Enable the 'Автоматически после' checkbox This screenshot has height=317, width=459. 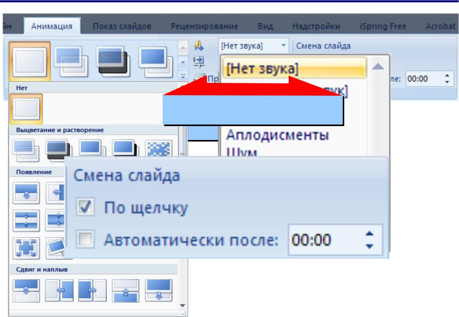[84, 239]
